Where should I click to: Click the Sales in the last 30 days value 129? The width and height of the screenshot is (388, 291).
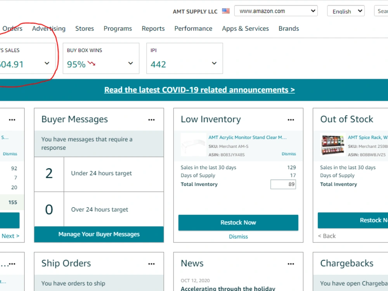pyautogui.click(x=291, y=168)
